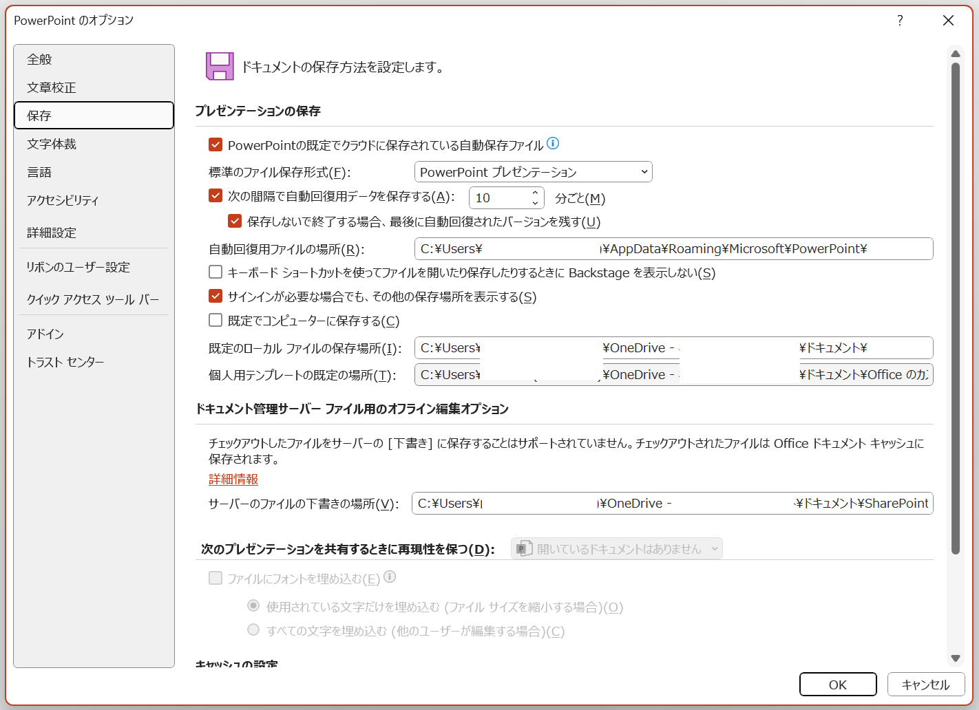Toggle 最後に自動回復されたバージョンを残す checkbox
Image resolution: width=979 pixels, height=710 pixels.
click(x=235, y=221)
